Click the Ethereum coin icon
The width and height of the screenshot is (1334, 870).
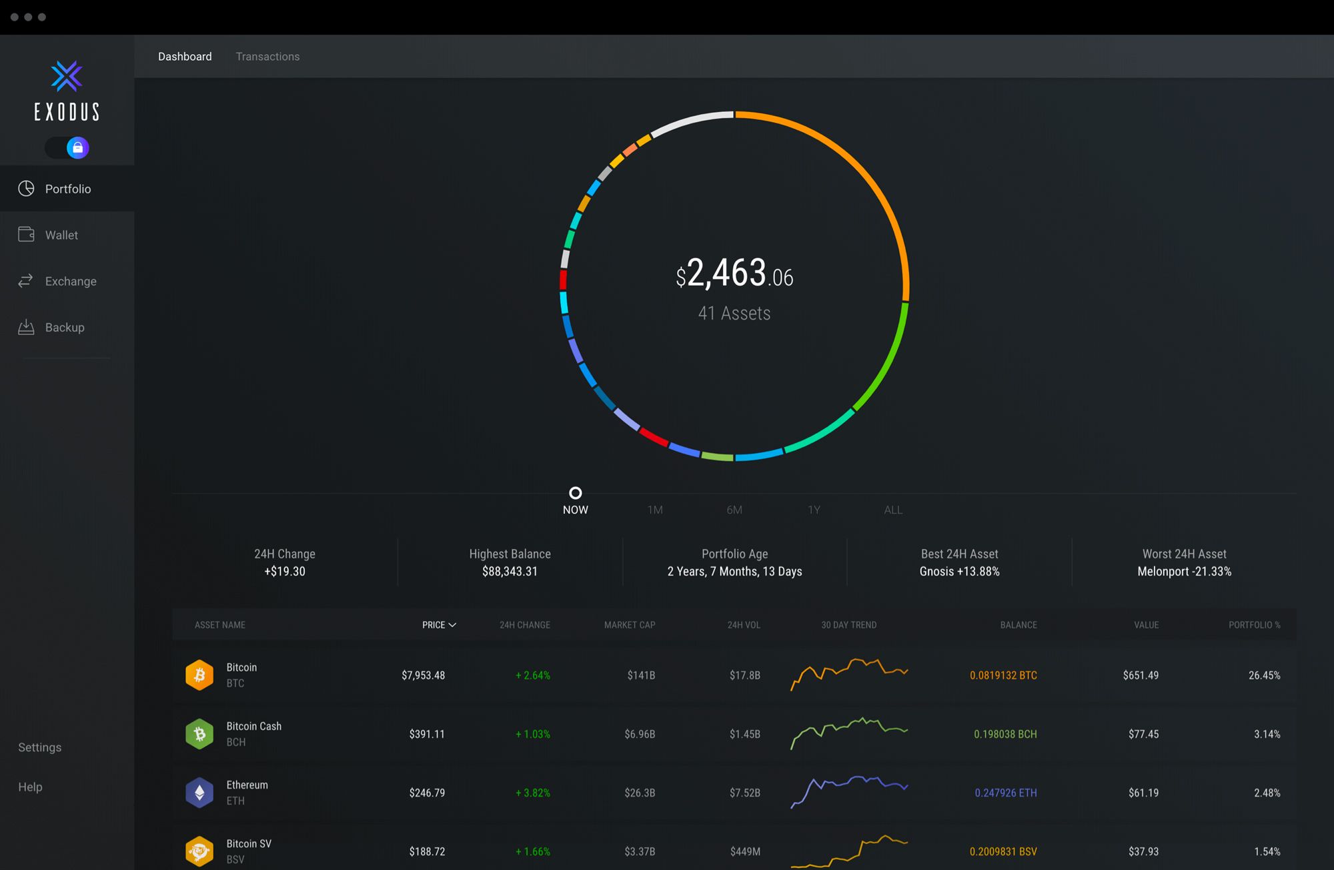199,793
